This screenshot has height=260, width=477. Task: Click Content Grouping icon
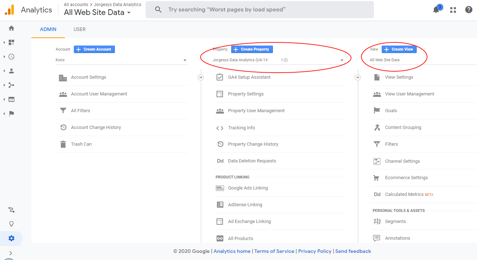click(377, 128)
